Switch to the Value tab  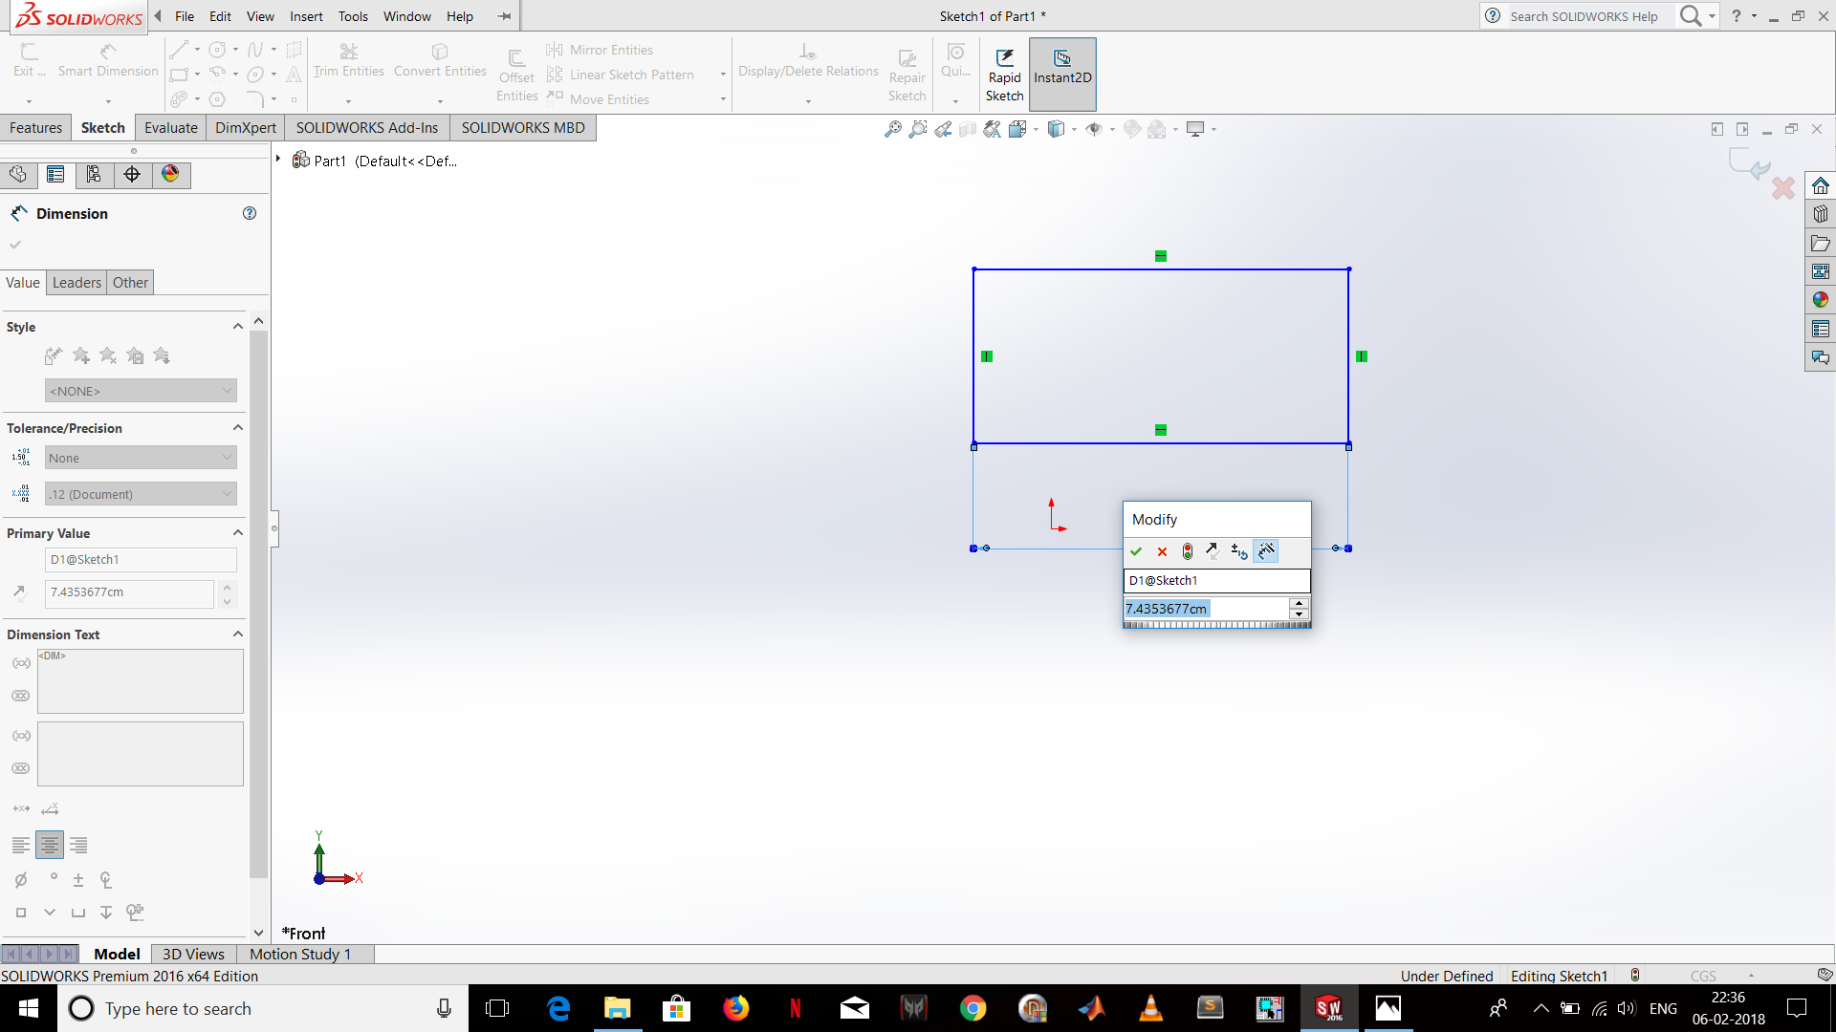(23, 282)
